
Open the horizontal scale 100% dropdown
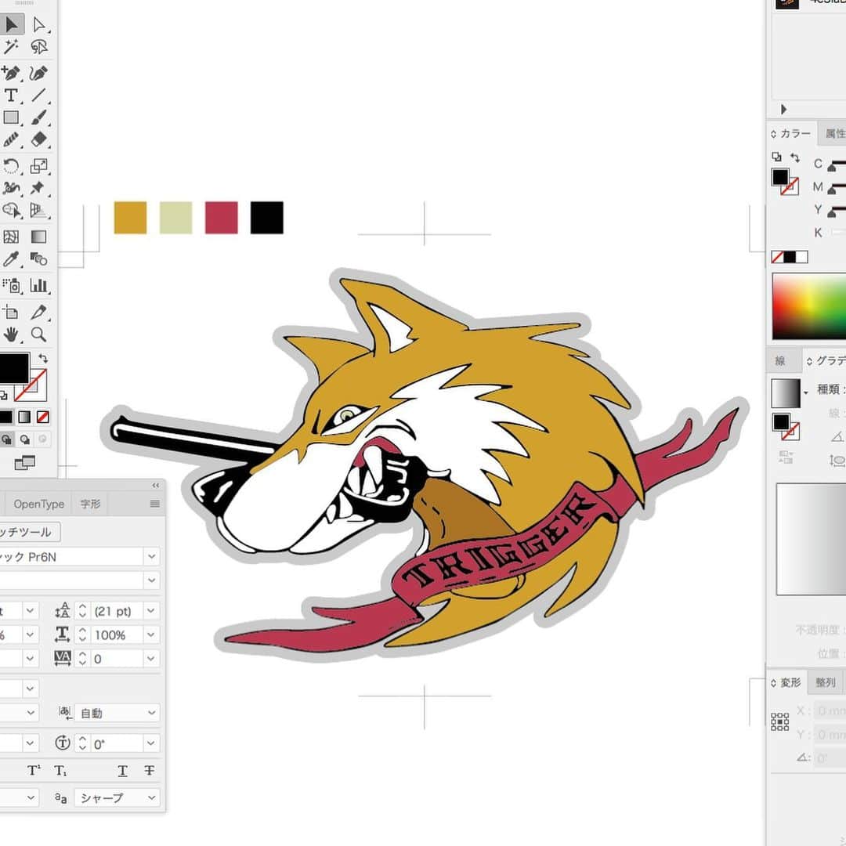tap(152, 634)
